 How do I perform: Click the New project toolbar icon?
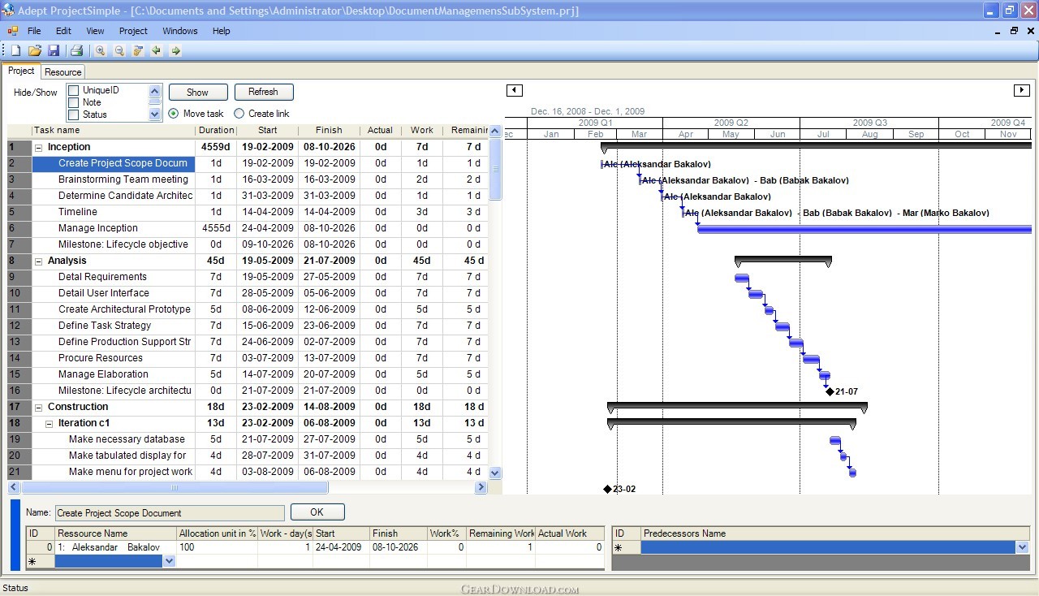(x=15, y=50)
